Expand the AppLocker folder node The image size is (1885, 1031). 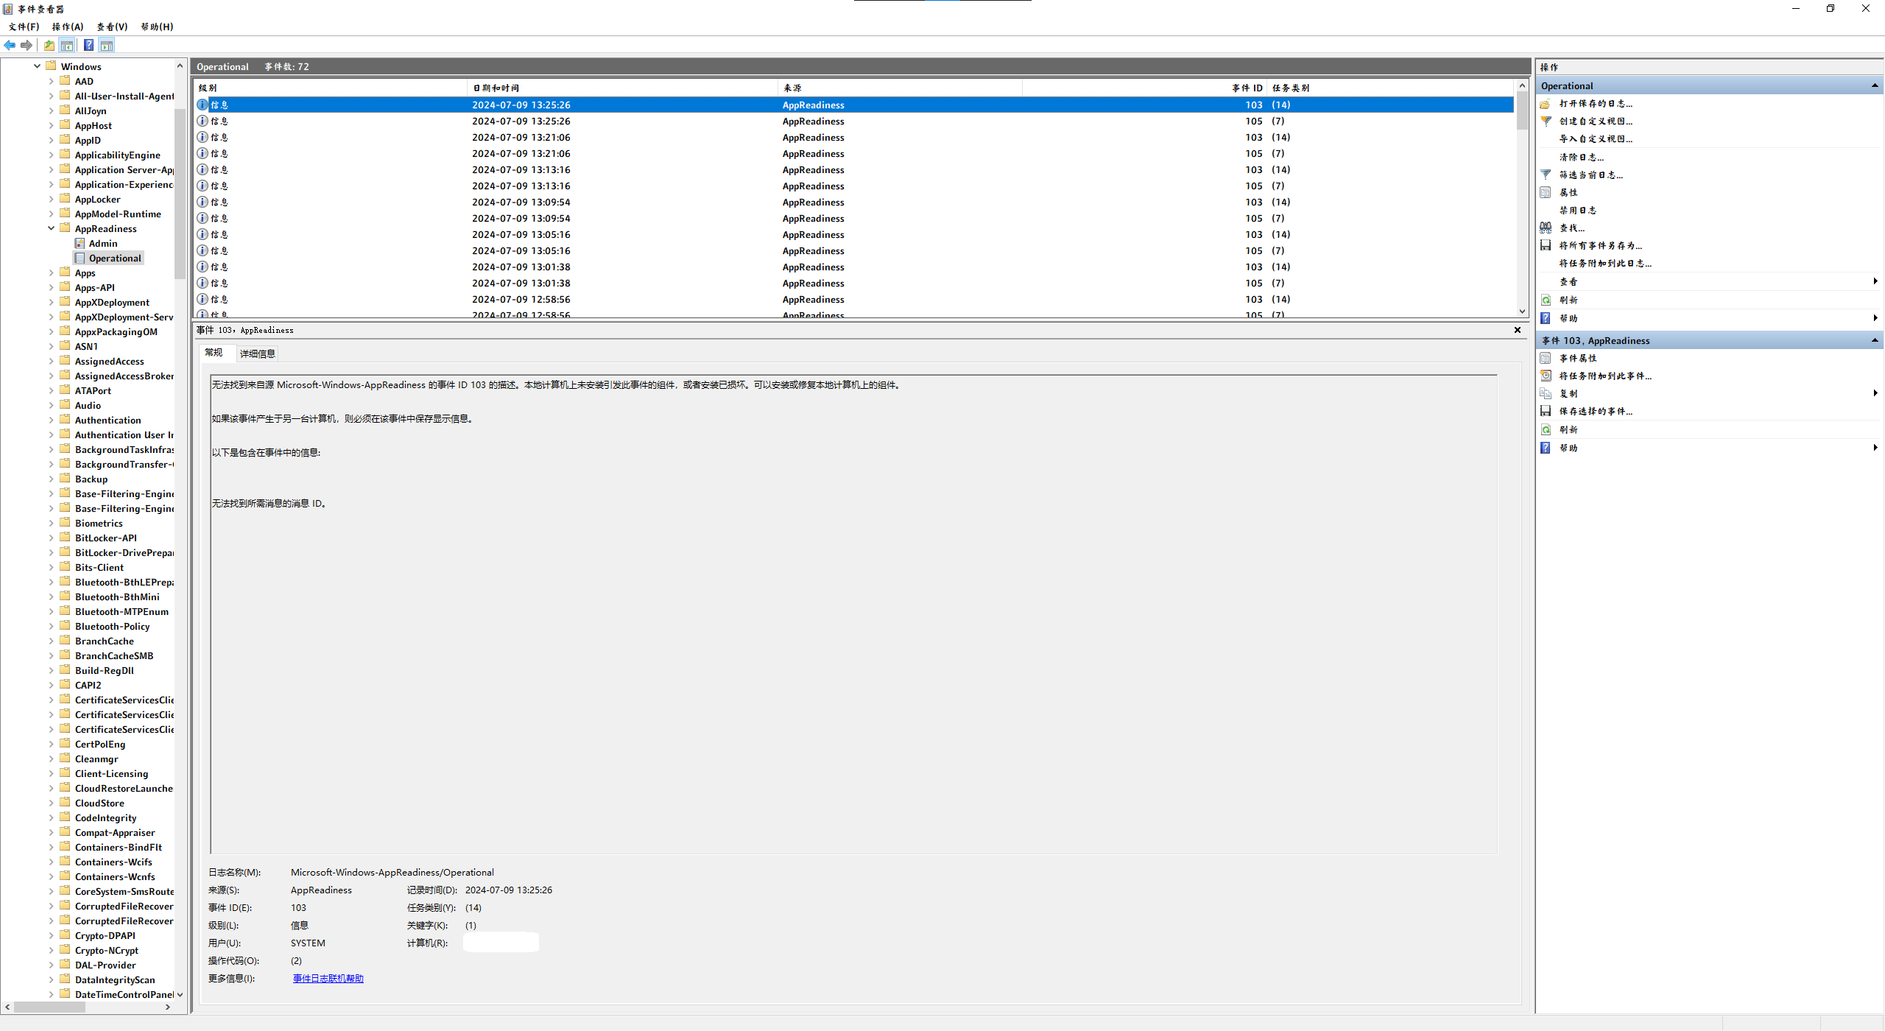pyautogui.click(x=52, y=199)
